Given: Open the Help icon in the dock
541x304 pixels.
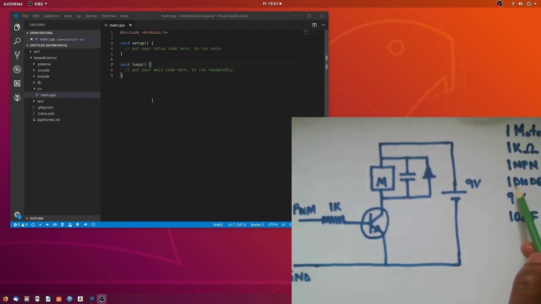Looking at the screenshot, I should [x=69, y=299].
